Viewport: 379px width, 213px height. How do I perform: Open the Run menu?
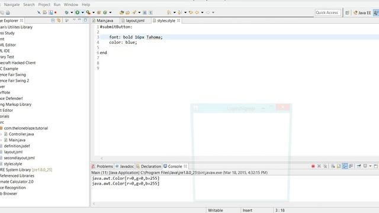click(x=57, y=5)
